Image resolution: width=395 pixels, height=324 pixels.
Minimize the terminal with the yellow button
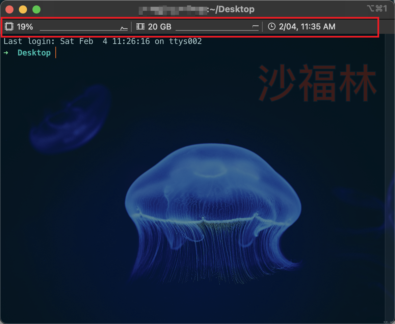23,9
